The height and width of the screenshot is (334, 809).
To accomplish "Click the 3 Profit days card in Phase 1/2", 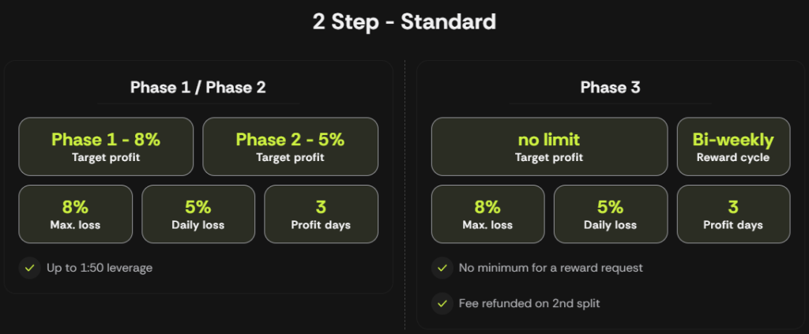I will pyautogui.click(x=321, y=214).
